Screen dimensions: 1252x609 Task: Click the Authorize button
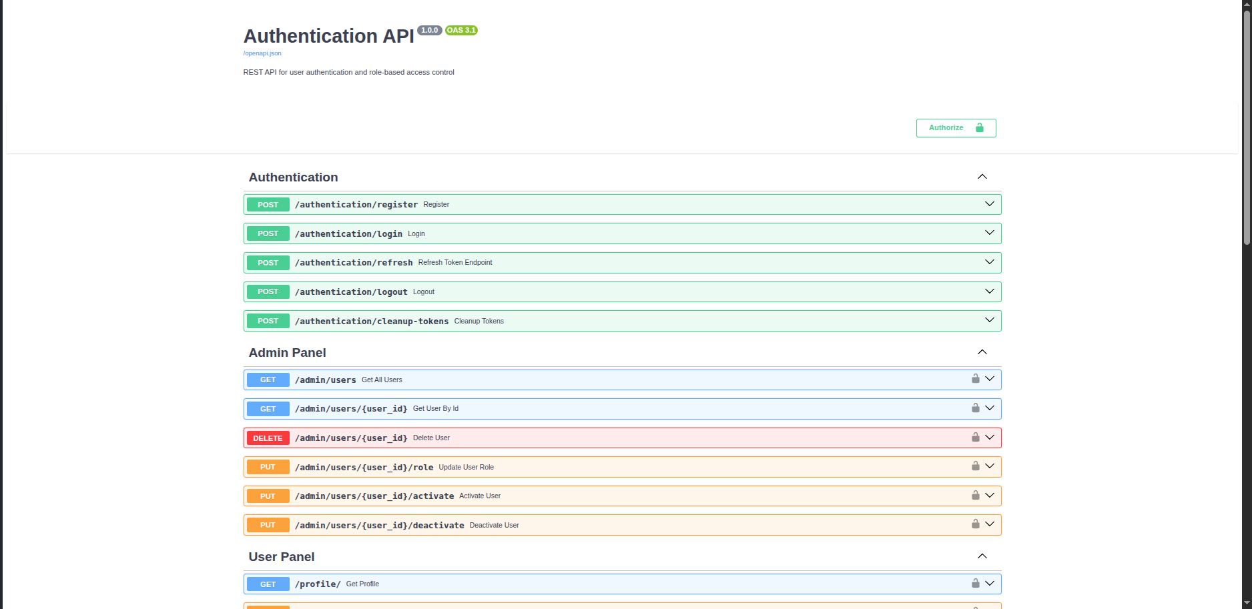(956, 128)
